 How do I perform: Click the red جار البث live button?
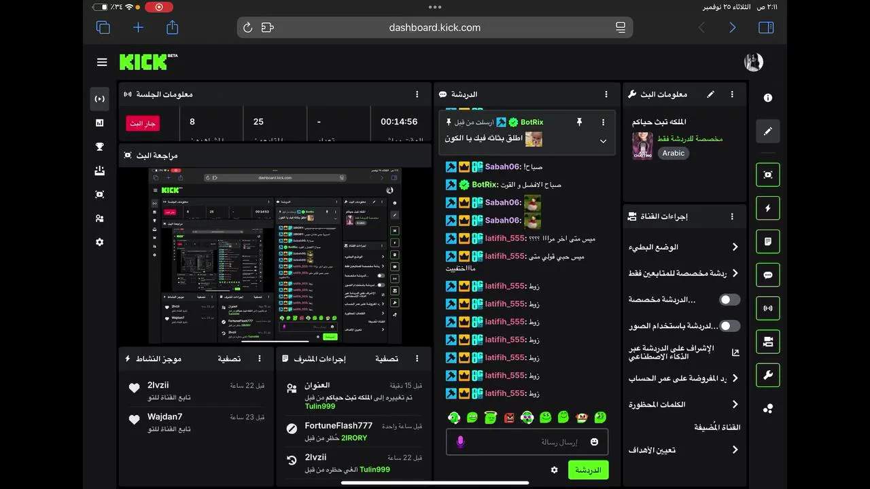click(x=143, y=124)
